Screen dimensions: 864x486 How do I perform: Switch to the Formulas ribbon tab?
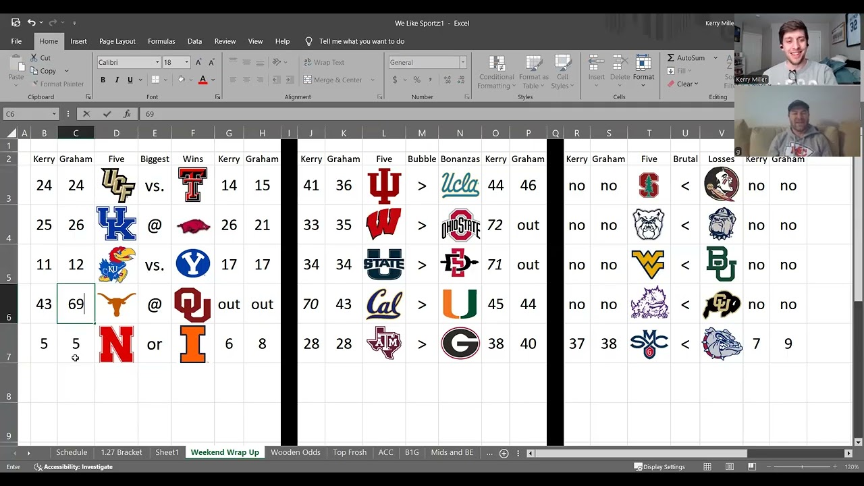click(x=161, y=41)
